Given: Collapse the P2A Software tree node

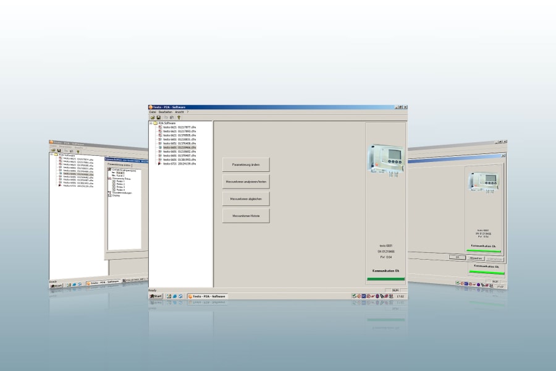Looking at the screenshot, I should [150, 123].
